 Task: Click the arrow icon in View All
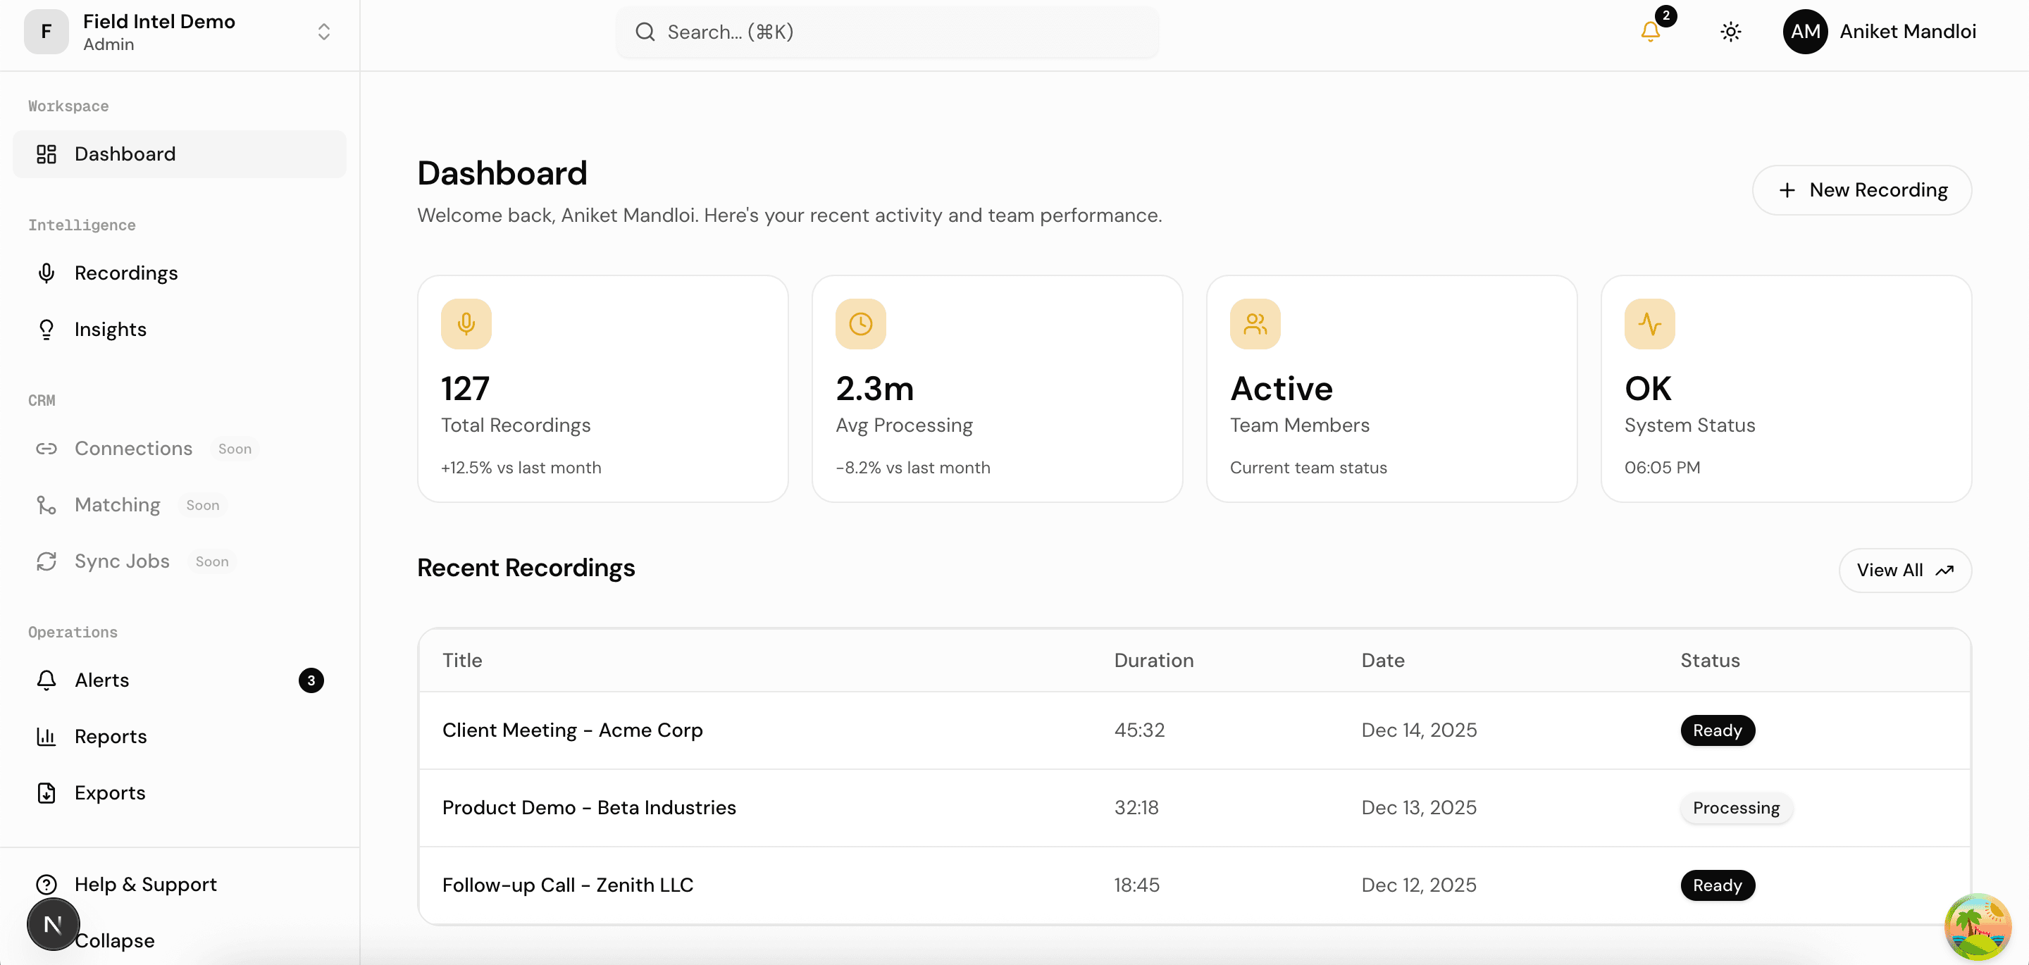1944,571
